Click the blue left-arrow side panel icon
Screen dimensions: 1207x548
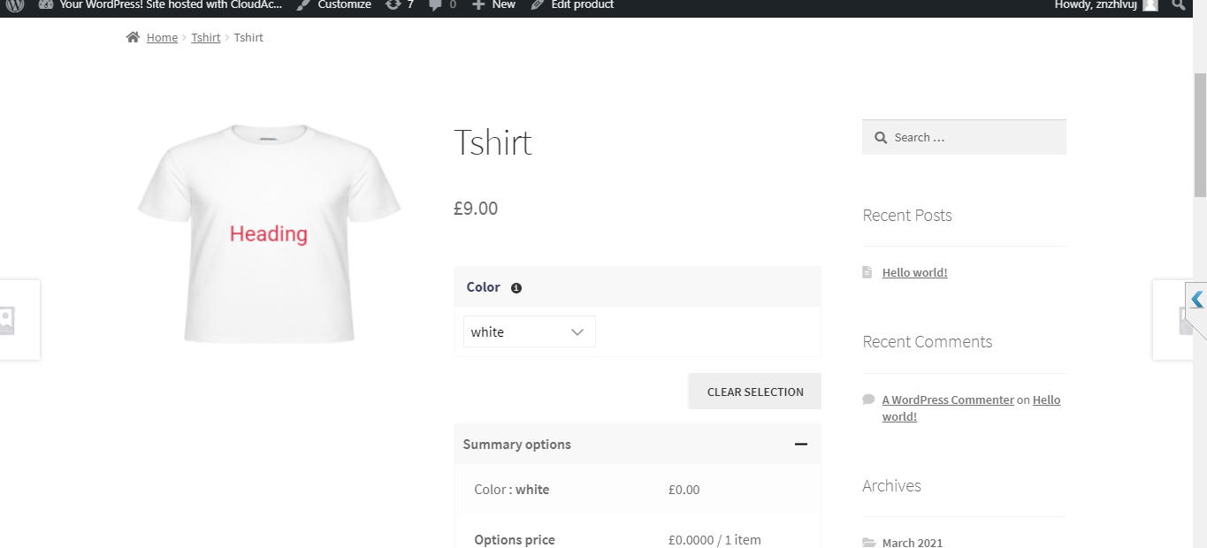point(1196,300)
